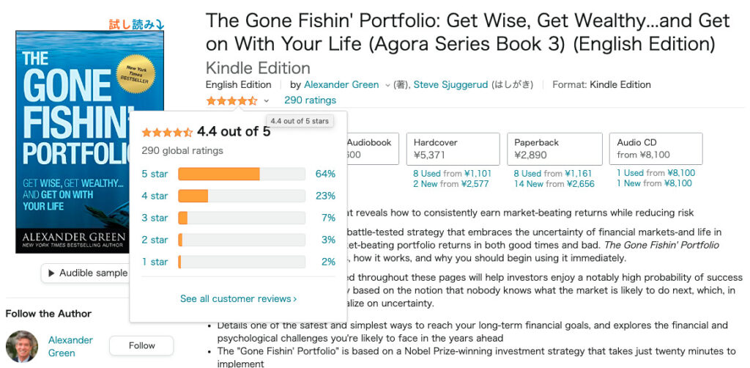Open the Steve Sjuggerud author link
The width and height of the screenshot is (750, 368).
[450, 85]
